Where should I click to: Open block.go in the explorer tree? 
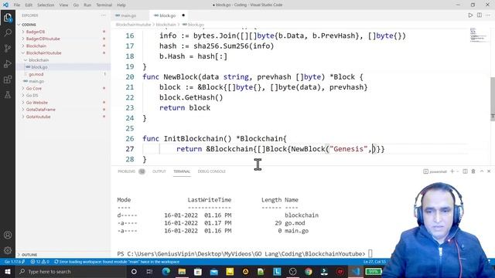(x=63, y=67)
